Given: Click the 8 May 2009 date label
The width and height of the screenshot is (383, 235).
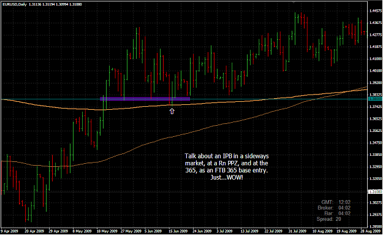Looking at the screenshot, I should [x=83, y=231].
